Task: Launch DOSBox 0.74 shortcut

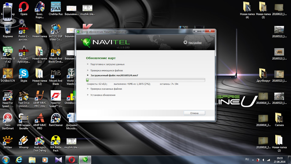Action: [8, 75]
